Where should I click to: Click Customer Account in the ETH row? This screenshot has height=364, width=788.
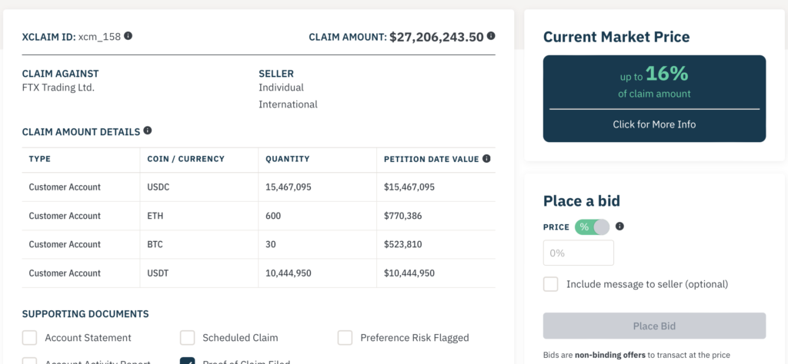65,216
